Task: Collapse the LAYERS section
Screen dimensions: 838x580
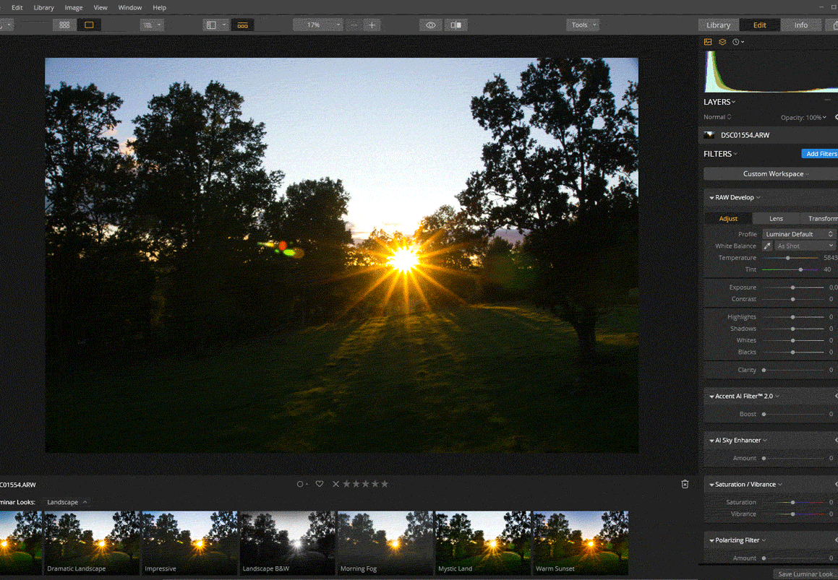Action: point(719,101)
